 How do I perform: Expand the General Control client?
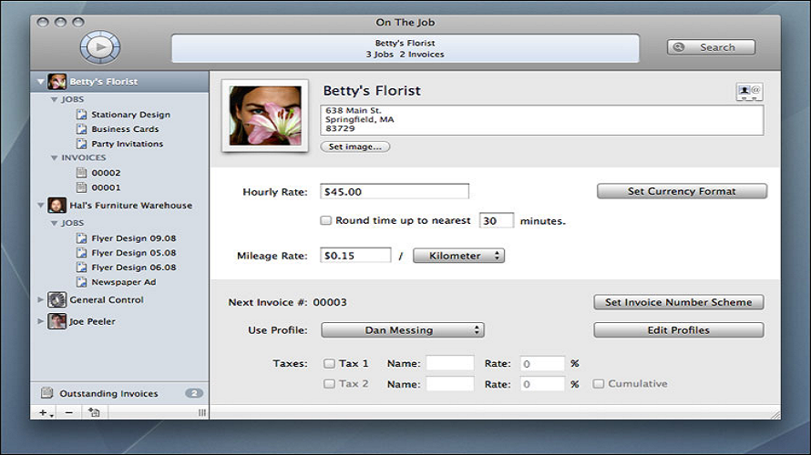40,299
